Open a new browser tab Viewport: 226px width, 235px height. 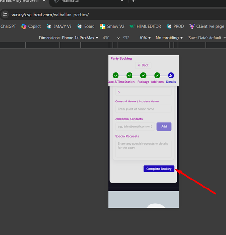tap(134, 1)
